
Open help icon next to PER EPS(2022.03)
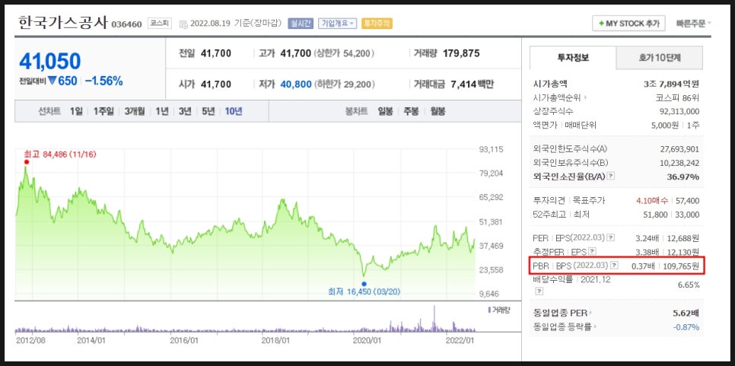[x=611, y=237]
